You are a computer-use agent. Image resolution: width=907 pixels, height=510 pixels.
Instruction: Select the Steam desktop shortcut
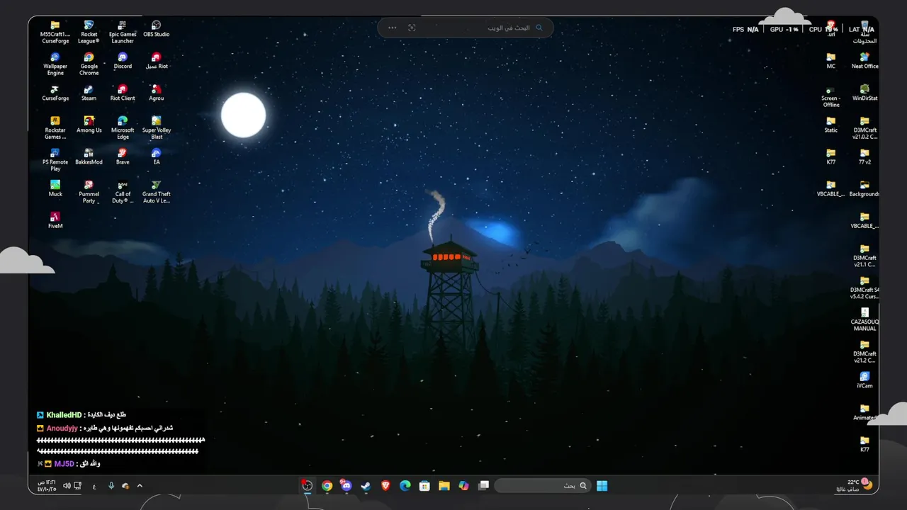click(x=89, y=93)
